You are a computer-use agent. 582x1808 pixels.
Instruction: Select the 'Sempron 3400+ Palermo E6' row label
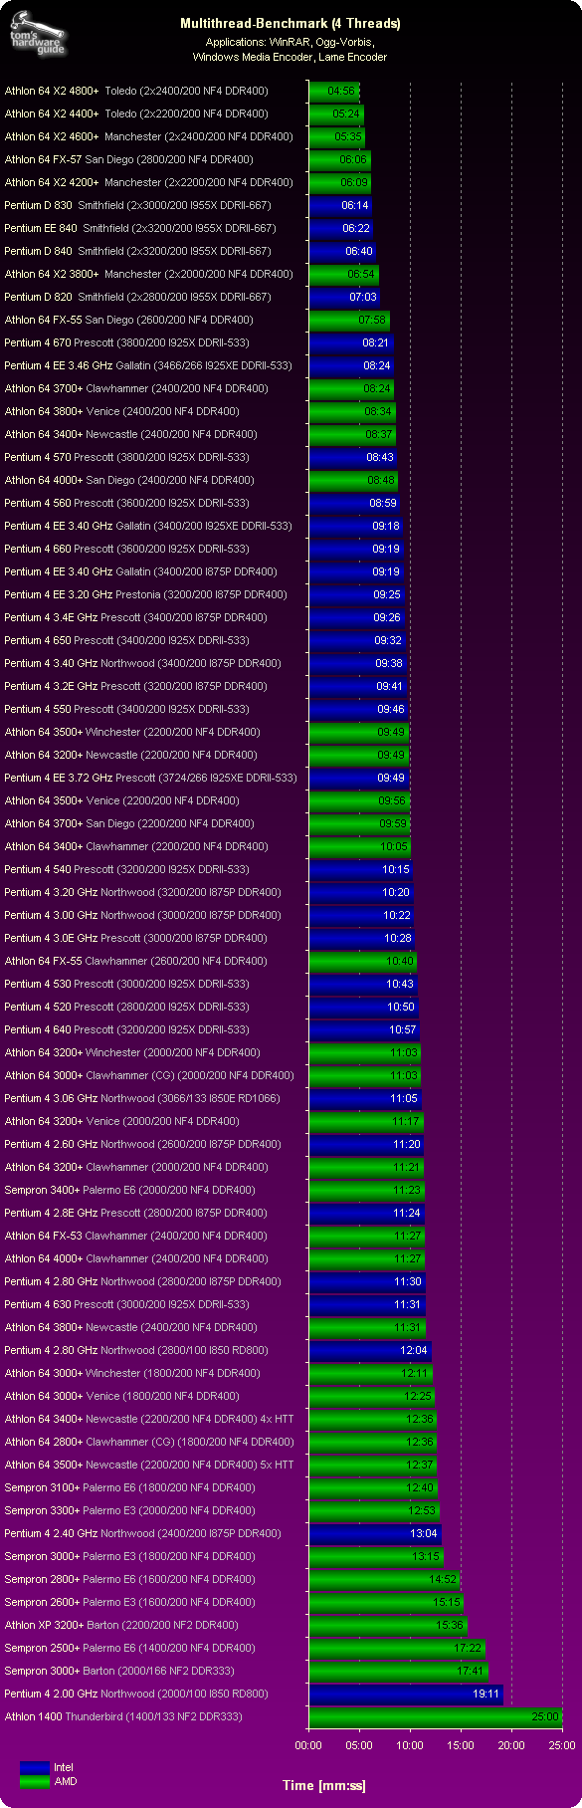pos(130,1190)
